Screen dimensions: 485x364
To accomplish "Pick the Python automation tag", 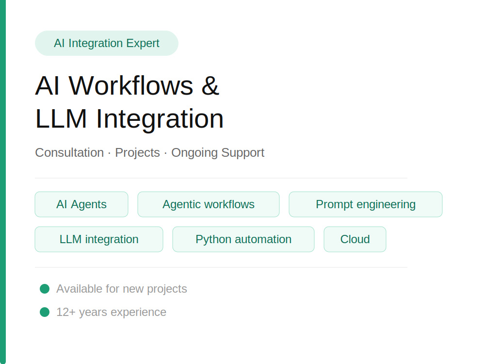I will tap(243, 239).
